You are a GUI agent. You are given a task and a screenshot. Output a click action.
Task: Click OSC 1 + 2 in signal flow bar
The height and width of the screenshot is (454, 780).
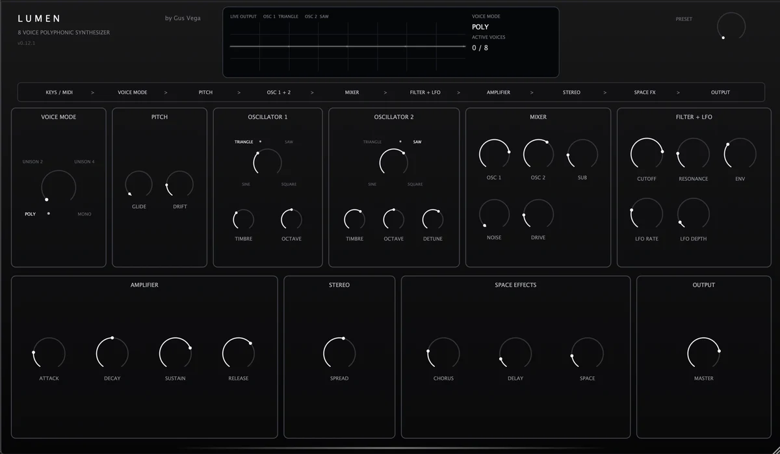pyautogui.click(x=279, y=92)
